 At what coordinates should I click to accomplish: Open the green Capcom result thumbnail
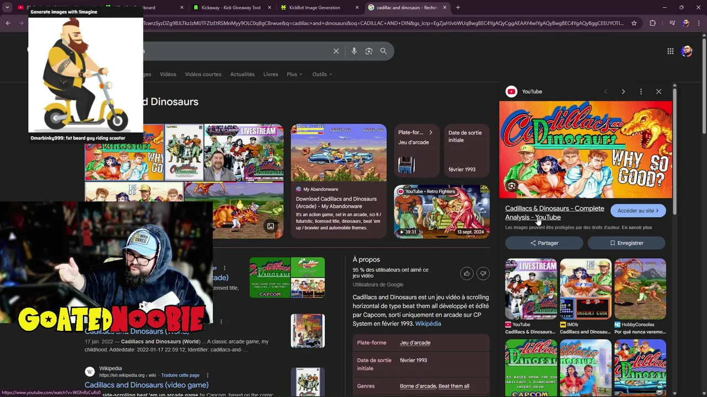tap(287, 277)
